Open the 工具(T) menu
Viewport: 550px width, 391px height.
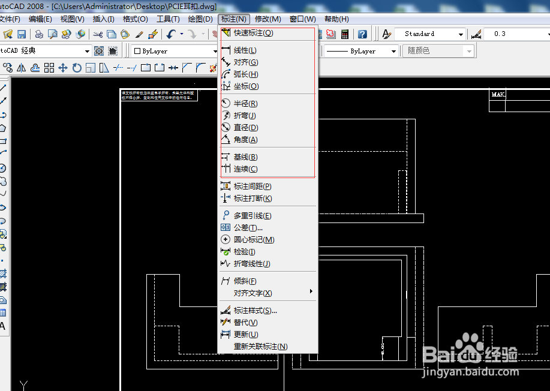click(168, 19)
